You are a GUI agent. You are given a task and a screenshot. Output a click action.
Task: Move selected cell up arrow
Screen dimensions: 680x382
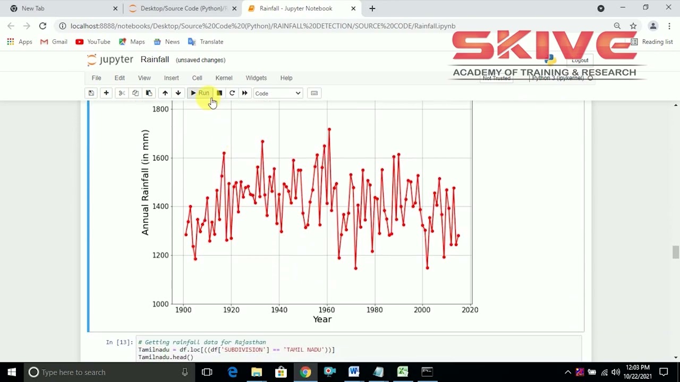click(x=165, y=93)
